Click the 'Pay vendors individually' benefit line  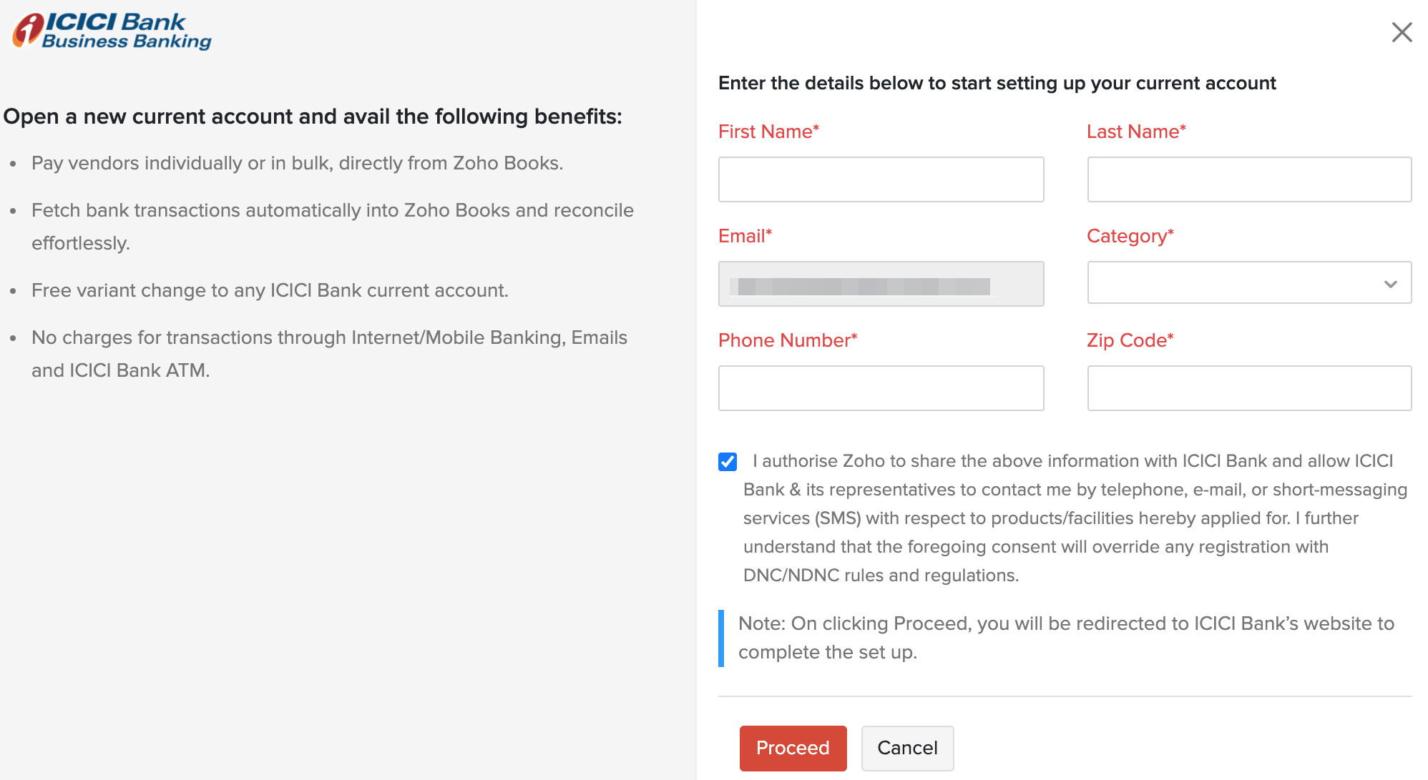297,163
